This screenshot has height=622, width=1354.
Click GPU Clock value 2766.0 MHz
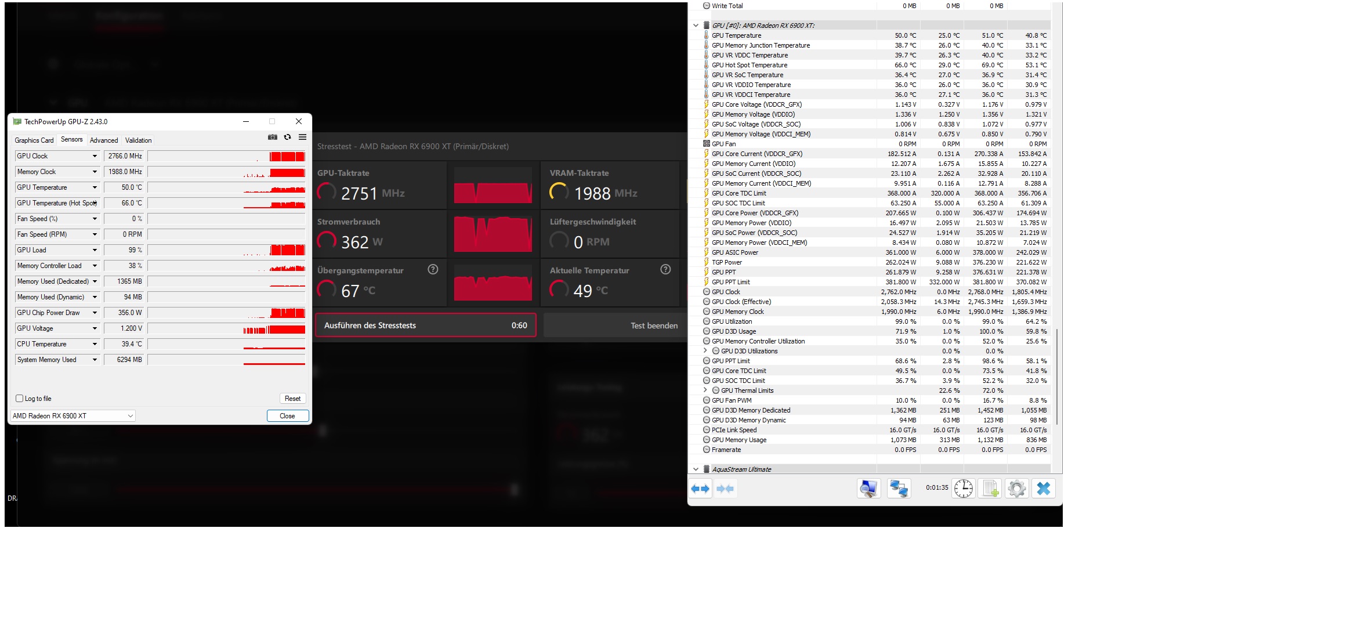124,156
